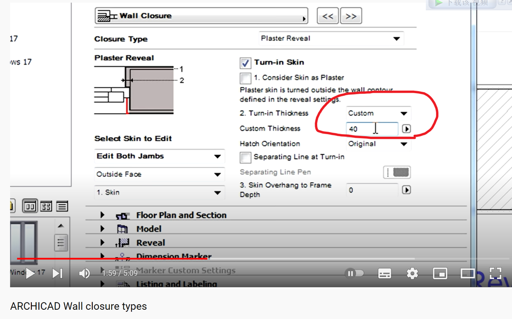Click the Select Skin to Edit label
The width and height of the screenshot is (512, 319).
[x=133, y=139]
